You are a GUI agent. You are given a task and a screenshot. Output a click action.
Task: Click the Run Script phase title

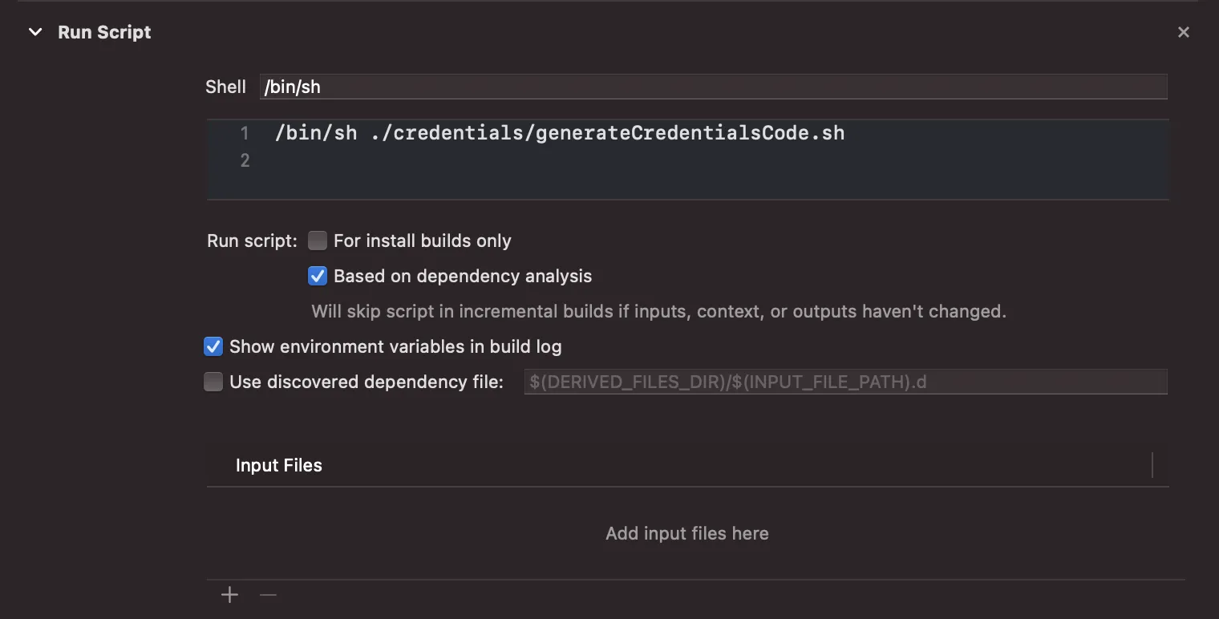pyautogui.click(x=104, y=32)
